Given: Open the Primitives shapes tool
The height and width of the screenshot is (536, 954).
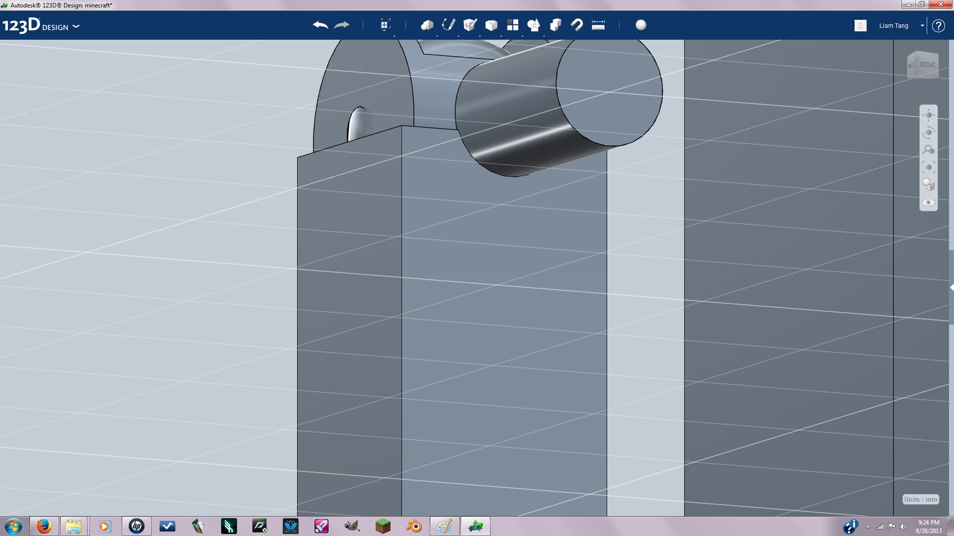Looking at the screenshot, I should pos(427,25).
